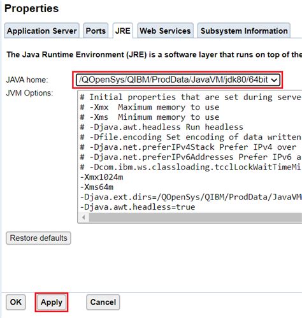Click the '# Initial properties' comment line

pyautogui.click(x=191, y=97)
